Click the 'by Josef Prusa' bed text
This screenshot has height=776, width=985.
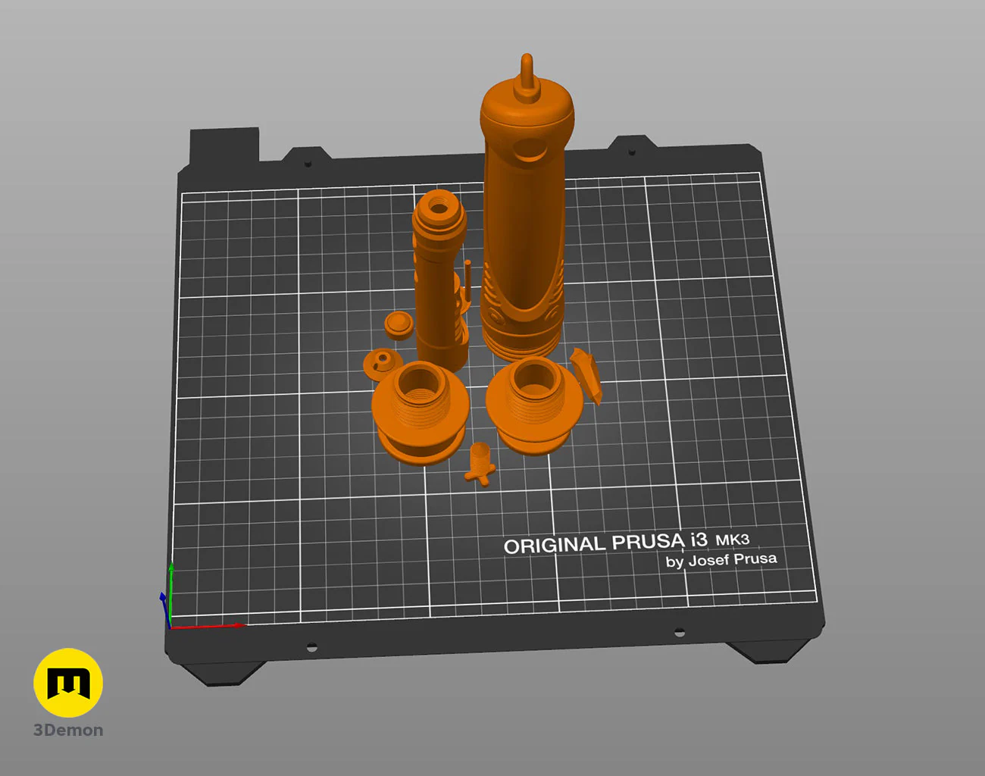tap(721, 561)
